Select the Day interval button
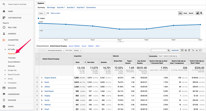The width and height of the screenshot is (206, 111). tap(180, 13)
